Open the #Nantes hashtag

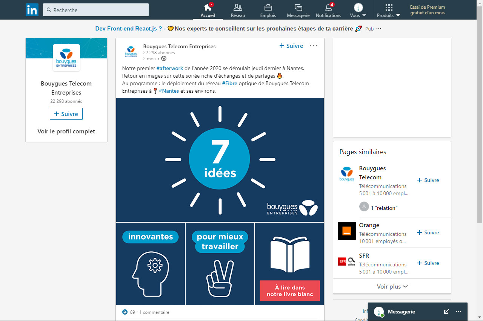(x=169, y=91)
